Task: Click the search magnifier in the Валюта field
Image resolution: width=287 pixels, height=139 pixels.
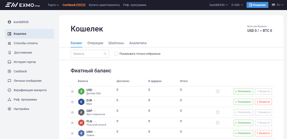Action: click(x=105, y=54)
